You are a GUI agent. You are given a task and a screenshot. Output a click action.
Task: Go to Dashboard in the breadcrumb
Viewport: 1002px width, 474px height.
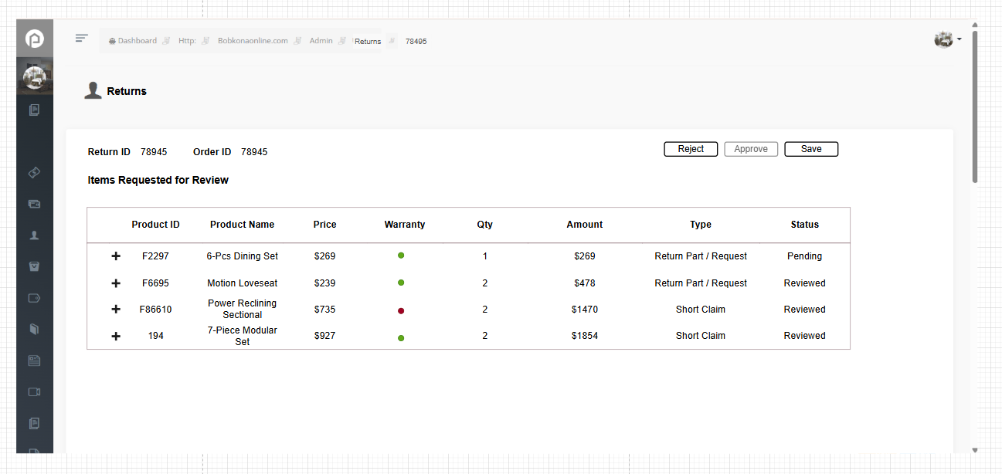coord(137,41)
